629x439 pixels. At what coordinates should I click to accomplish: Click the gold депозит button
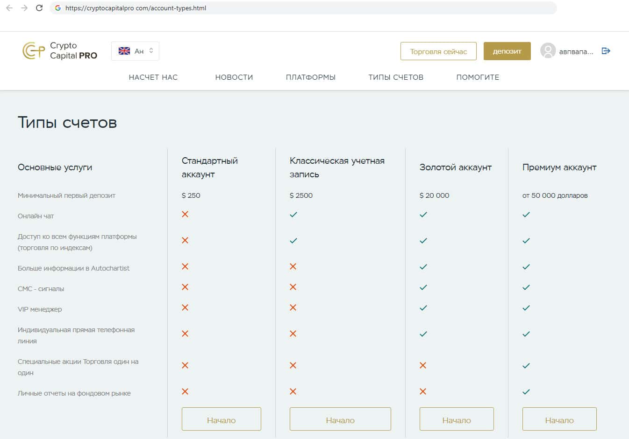coord(507,51)
